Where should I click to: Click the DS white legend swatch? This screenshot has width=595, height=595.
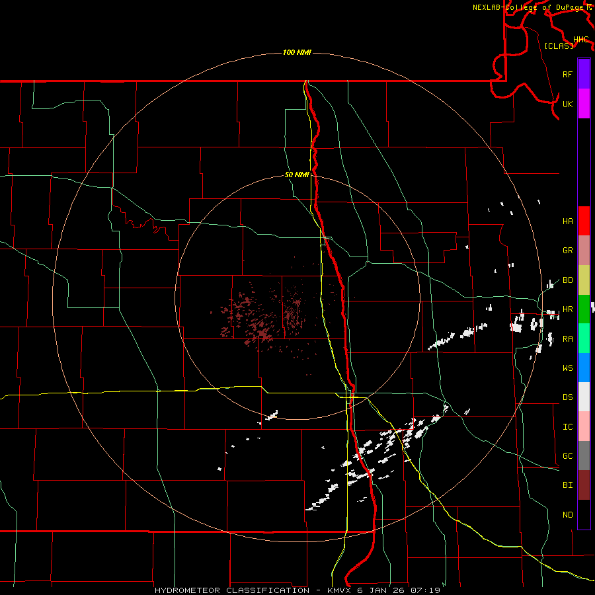pyautogui.click(x=584, y=397)
